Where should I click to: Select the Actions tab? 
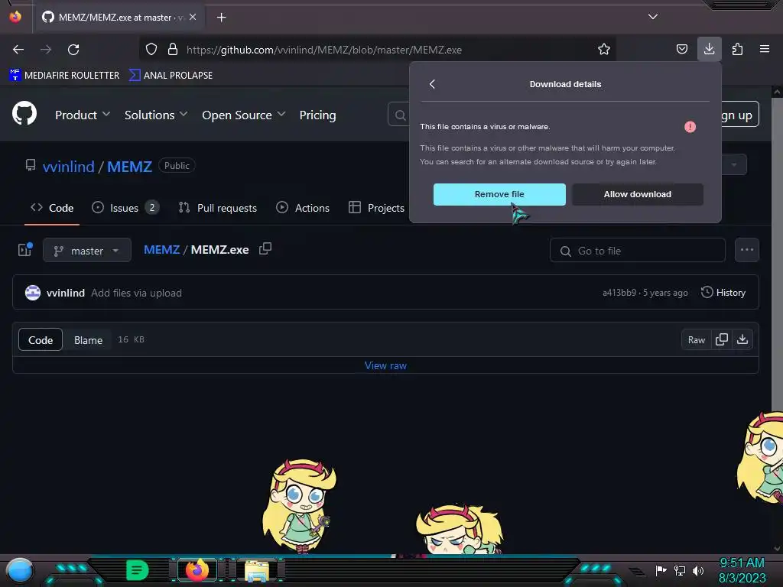pos(303,208)
